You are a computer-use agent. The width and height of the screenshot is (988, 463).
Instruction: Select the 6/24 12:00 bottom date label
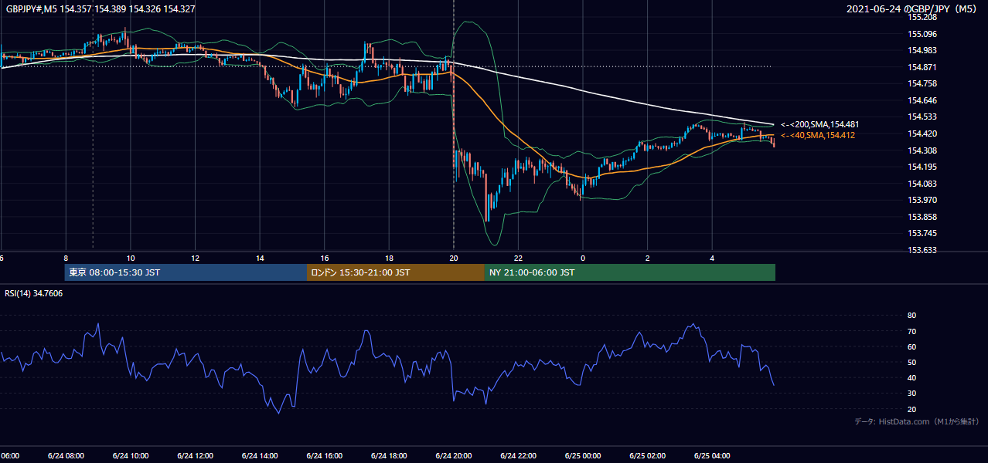point(195,456)
